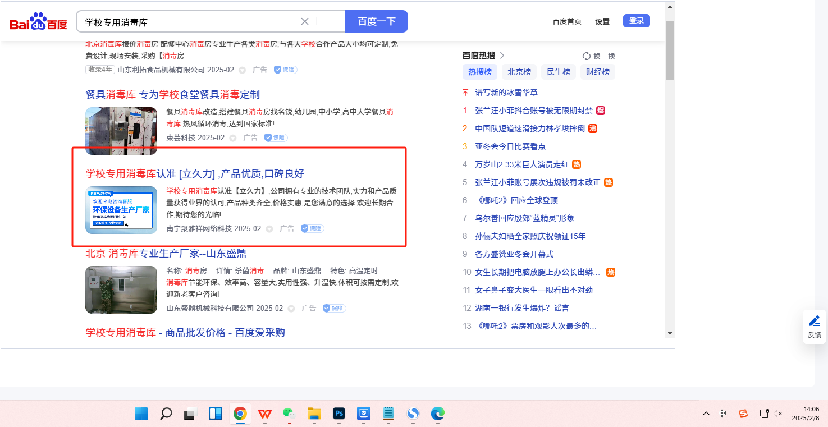Click the page's vertical scrollbar thumb
Screen dimensions: 828x427
click(x=670, y=50)
